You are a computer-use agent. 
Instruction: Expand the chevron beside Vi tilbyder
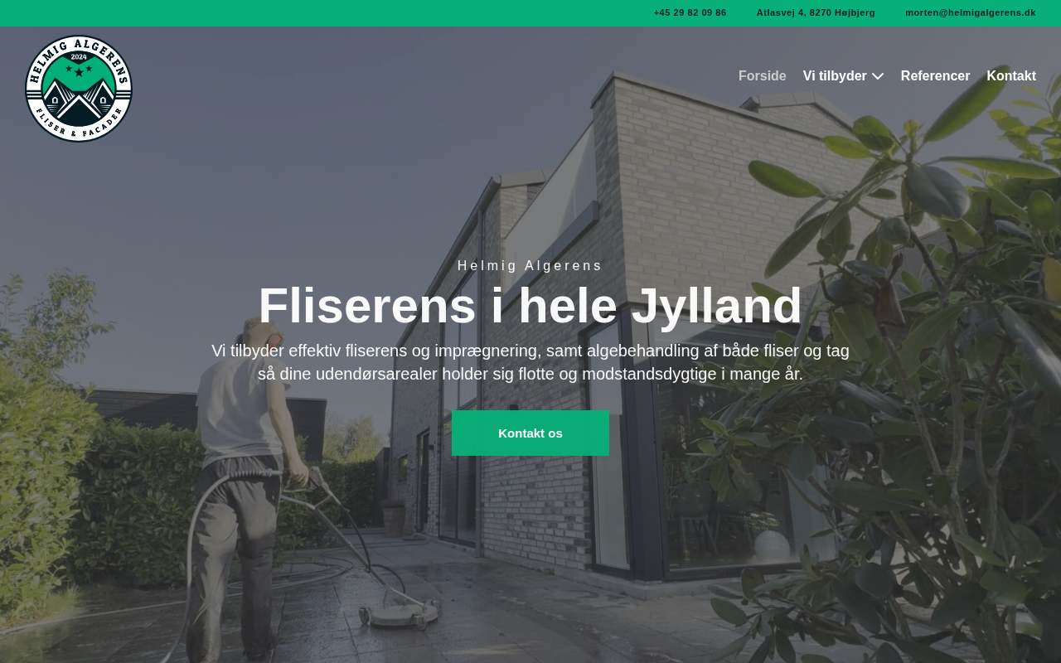[878, 76]
